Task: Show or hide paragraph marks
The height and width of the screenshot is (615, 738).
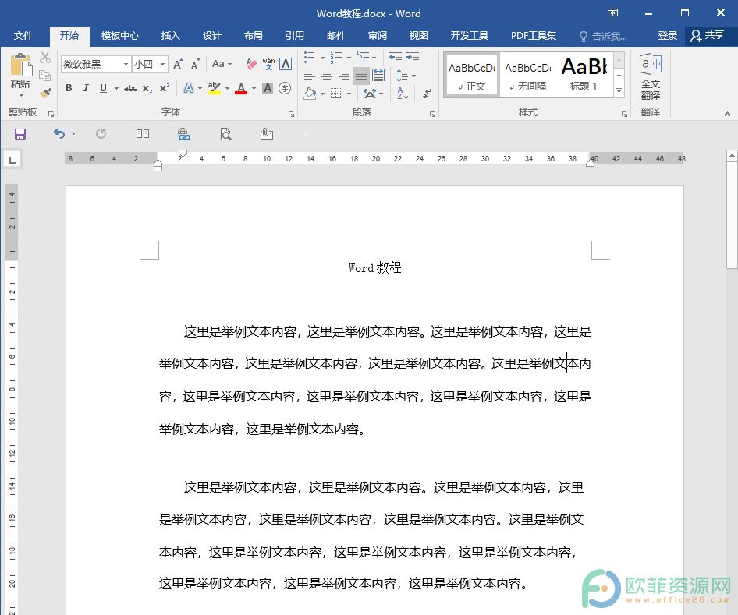Action: (427, 93)
